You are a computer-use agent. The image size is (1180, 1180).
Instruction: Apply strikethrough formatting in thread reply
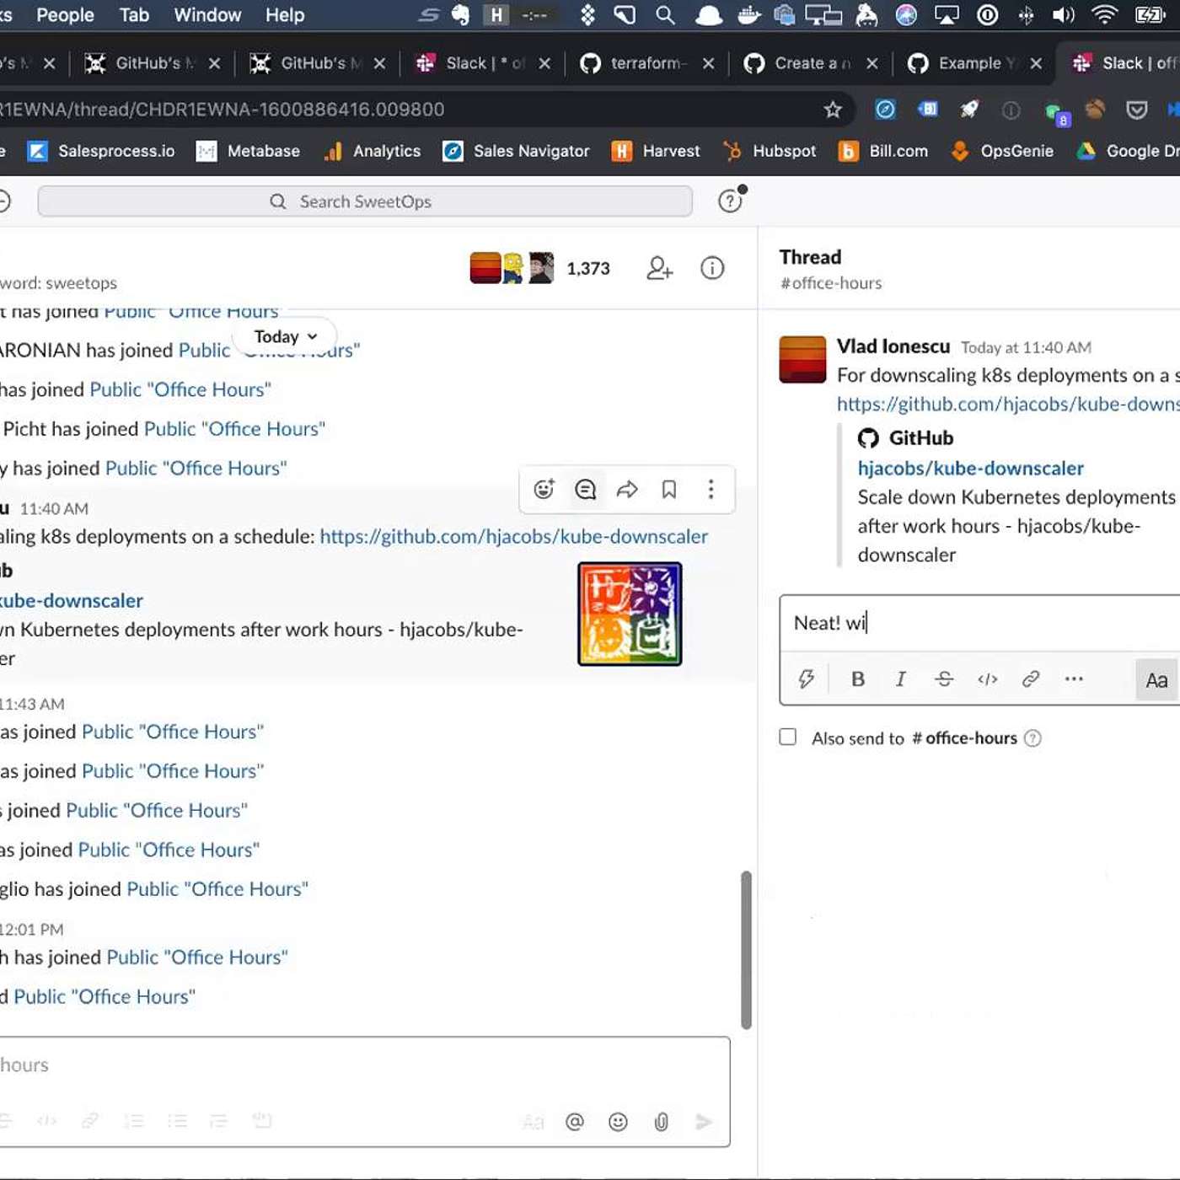click(x=944, y=679)
